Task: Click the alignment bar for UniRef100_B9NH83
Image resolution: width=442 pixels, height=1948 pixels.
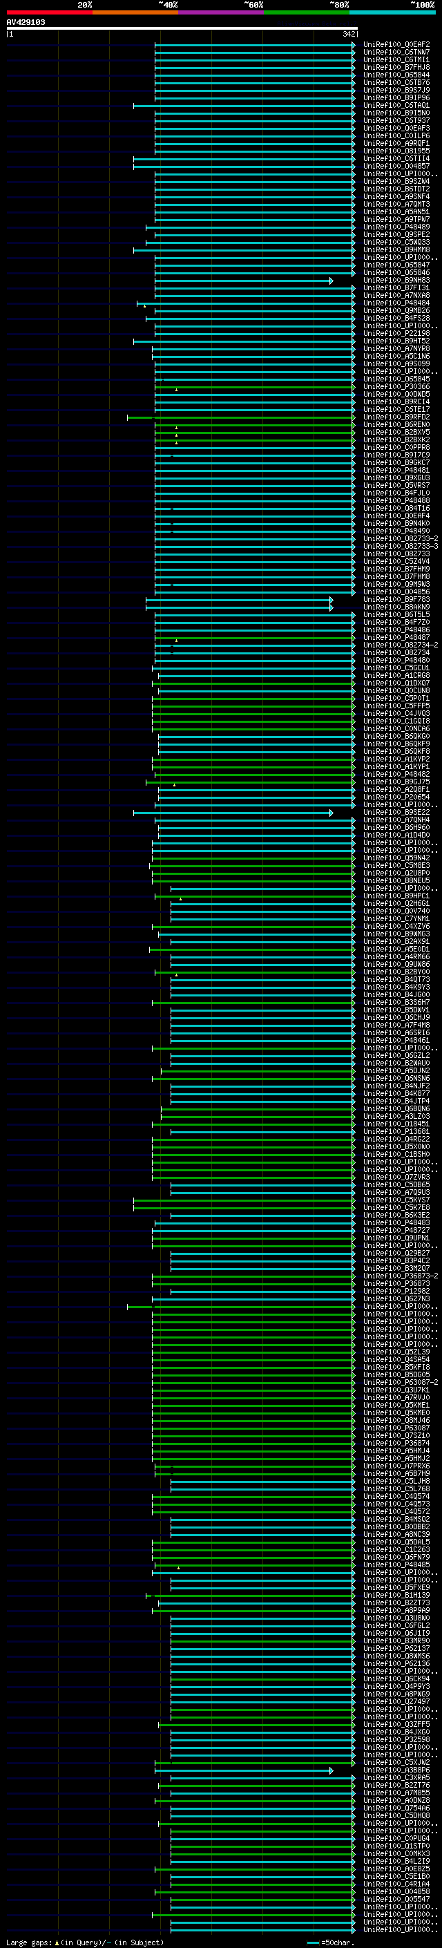Action: point(244,281)
